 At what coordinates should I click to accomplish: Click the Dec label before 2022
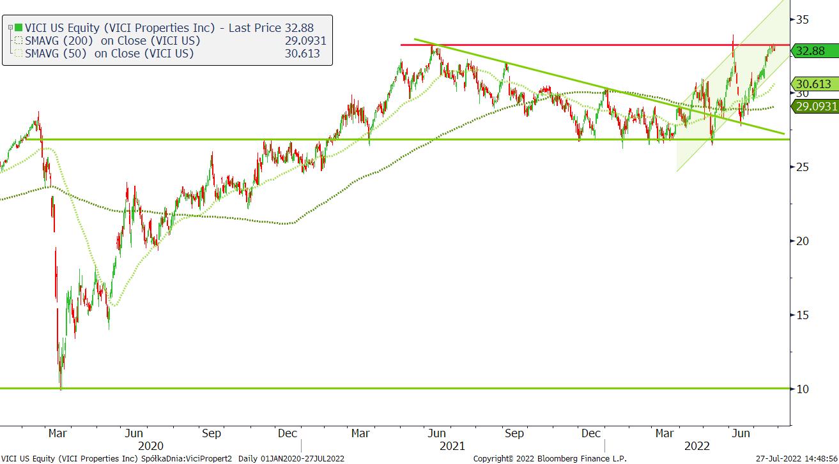pos(591,433)
